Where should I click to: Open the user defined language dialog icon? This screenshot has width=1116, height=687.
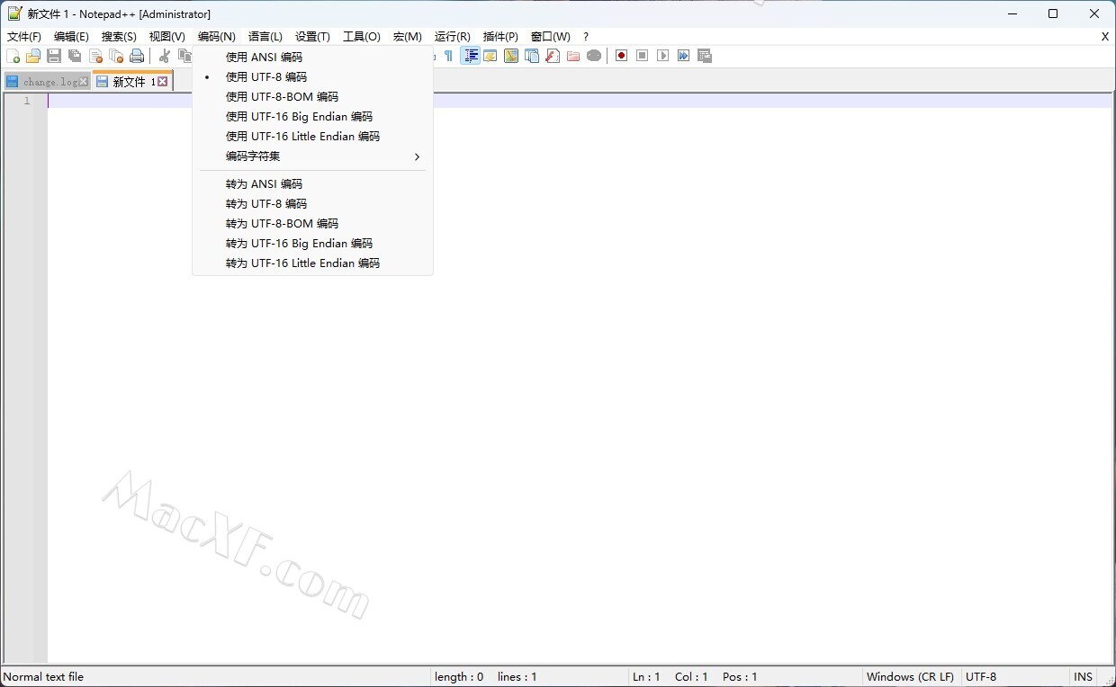tap(490, 56)
